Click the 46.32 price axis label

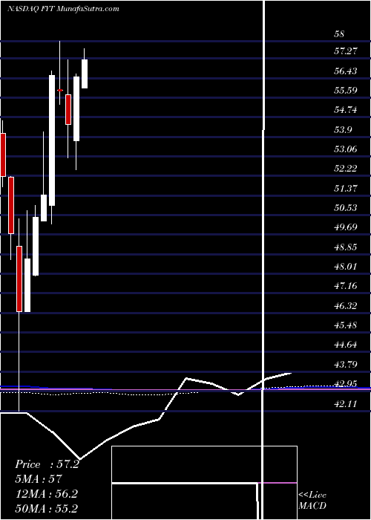[346, 305]
